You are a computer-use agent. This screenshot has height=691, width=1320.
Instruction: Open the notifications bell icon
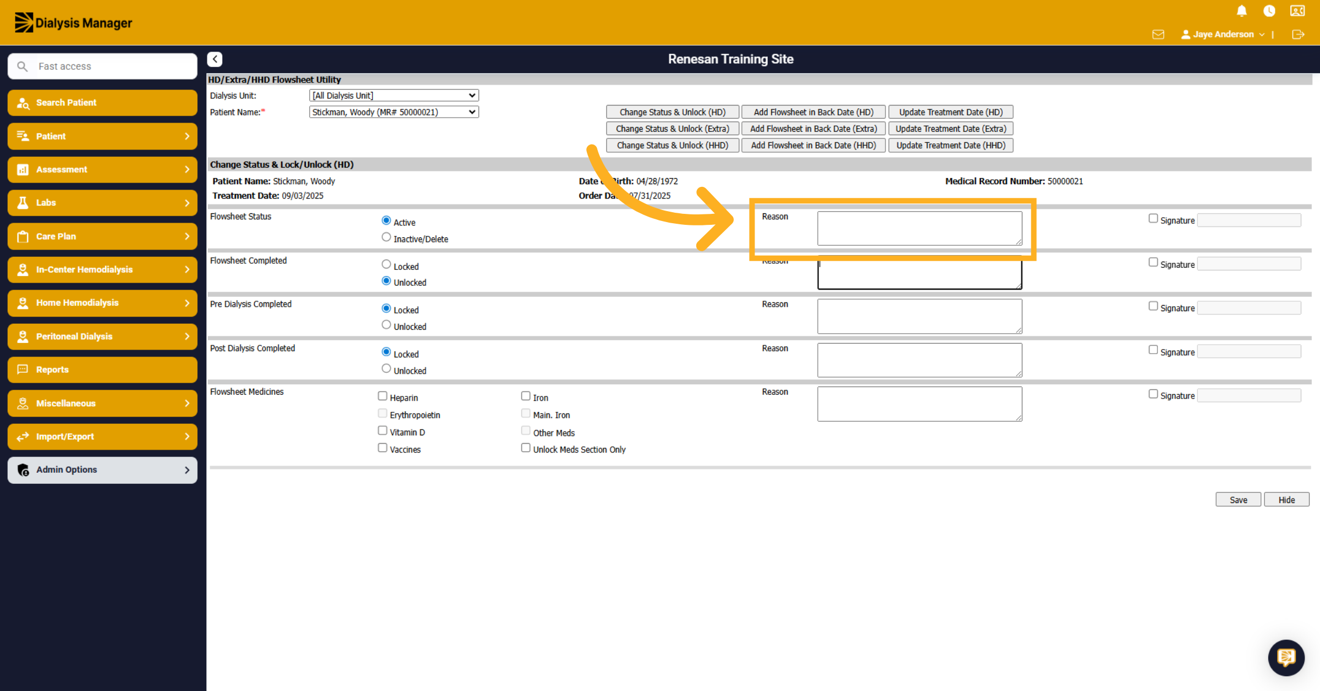pyautogui.click(x=1241, y=11)
